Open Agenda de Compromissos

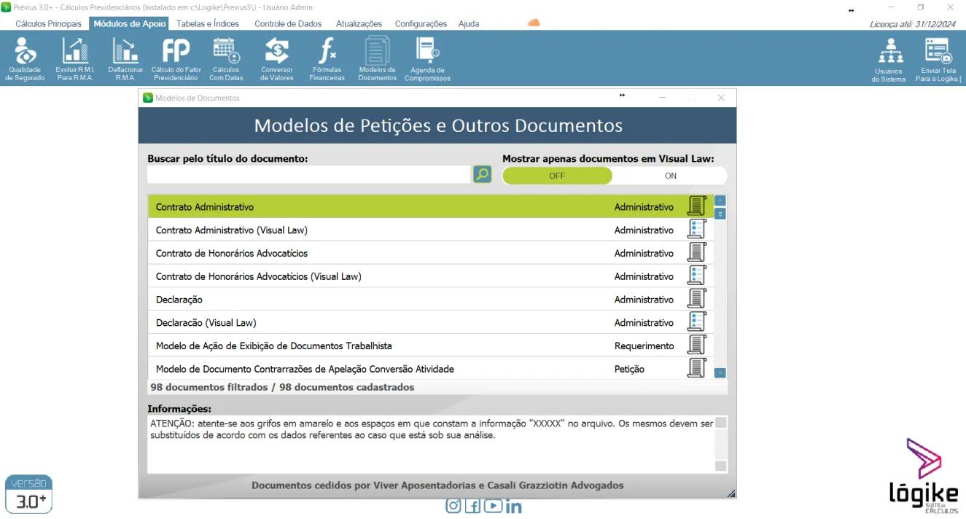point(427,58)
